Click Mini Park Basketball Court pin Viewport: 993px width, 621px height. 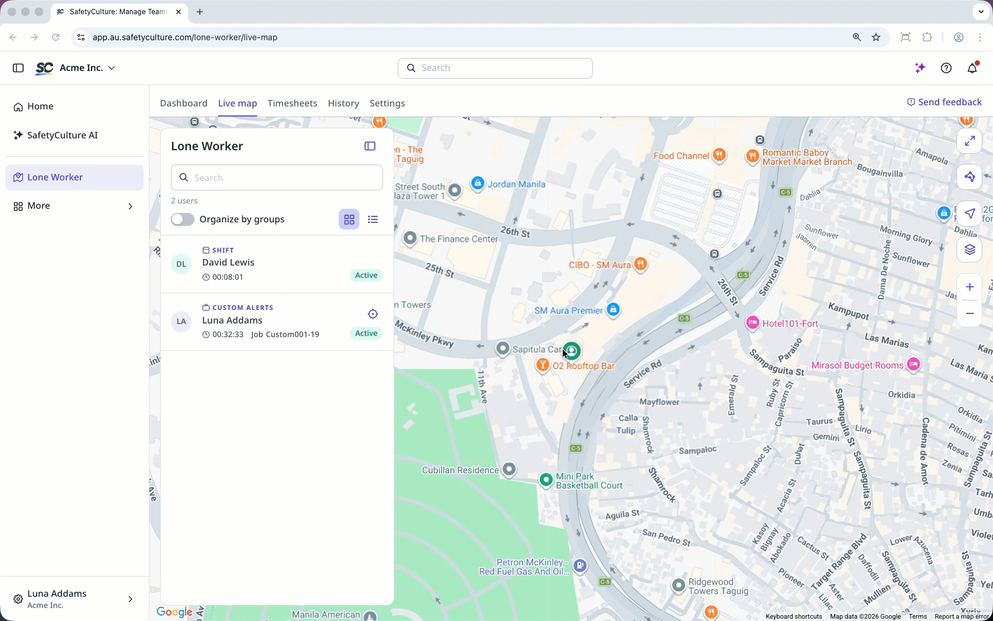(x=546, y=479)
